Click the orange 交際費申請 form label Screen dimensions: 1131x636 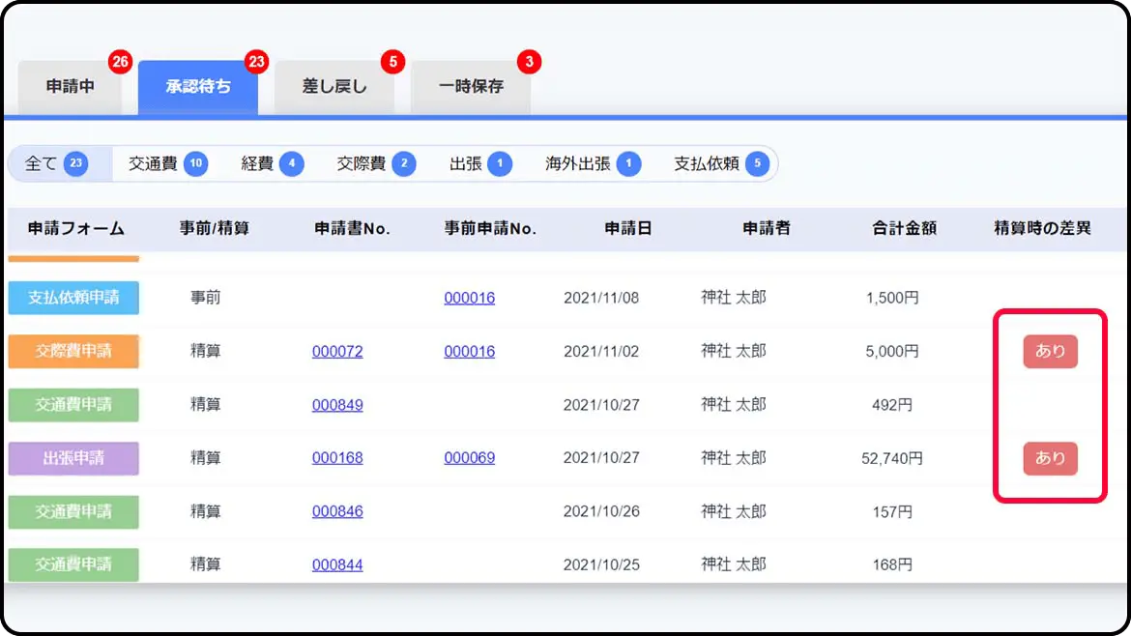(x=73, y=352)
